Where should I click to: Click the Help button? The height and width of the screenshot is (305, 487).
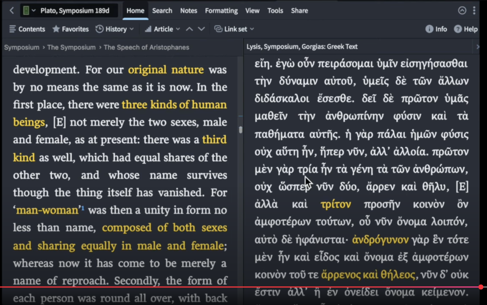click(466, 29)
